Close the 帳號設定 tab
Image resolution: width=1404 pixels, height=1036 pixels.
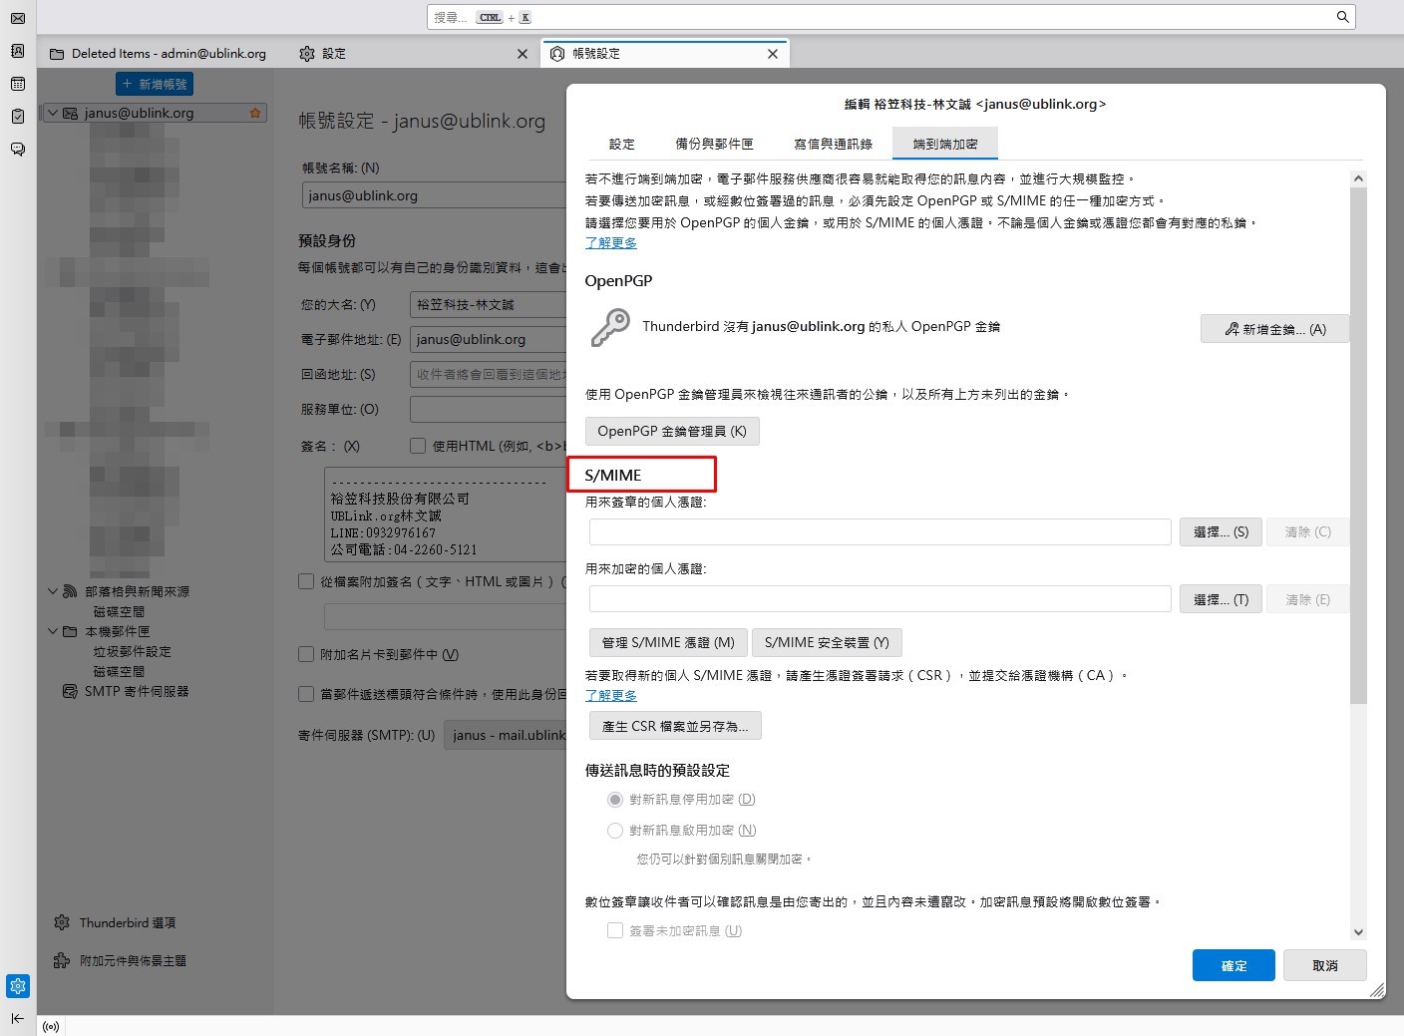pyautogui.click(x=772, y=54)
